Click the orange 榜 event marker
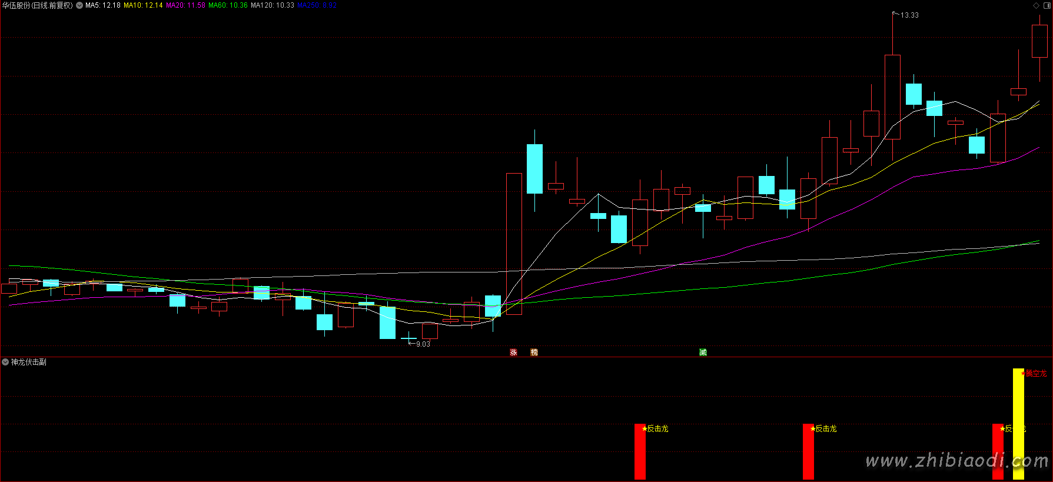 click(534, 352)
